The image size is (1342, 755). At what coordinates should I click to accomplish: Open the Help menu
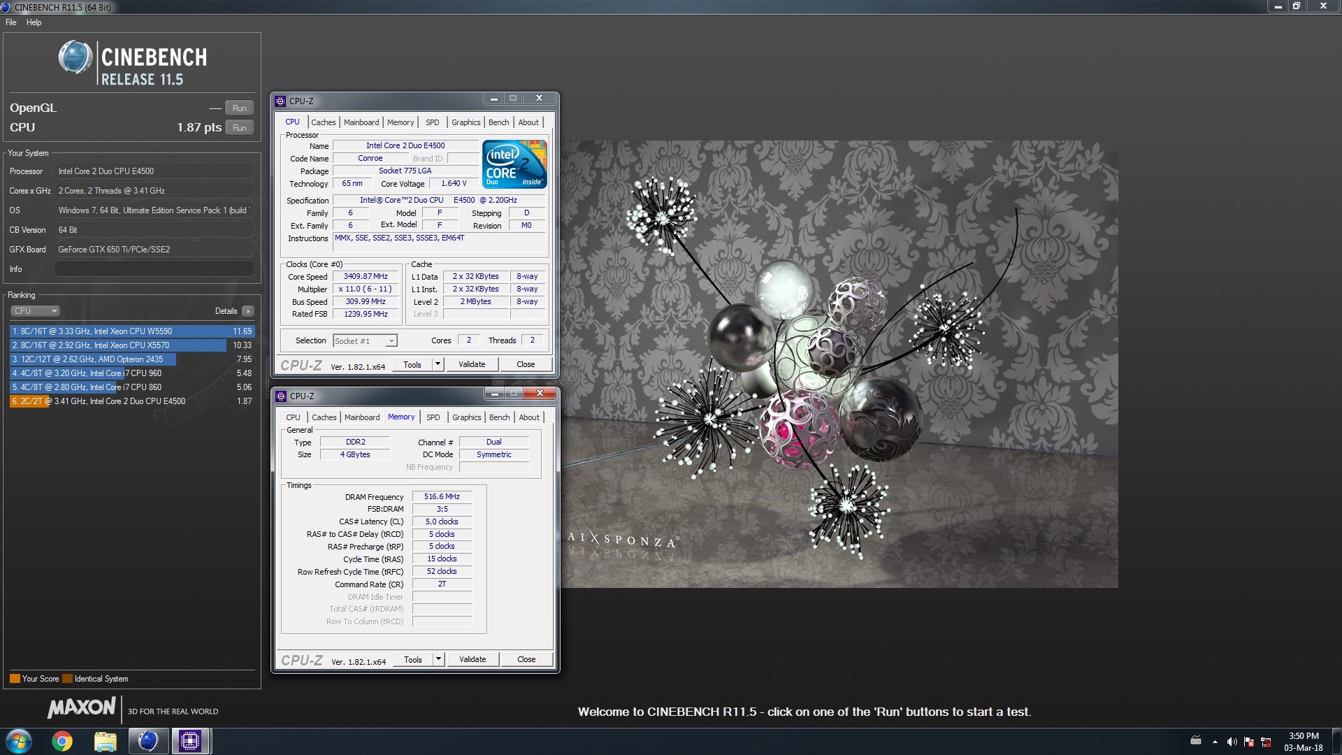(x=34, y=22)
